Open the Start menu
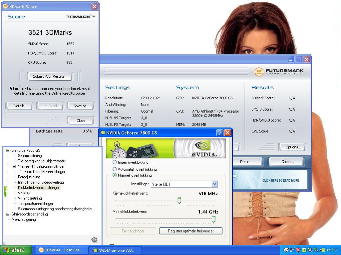Viewport: 341px width, 255px height. click(16, 250)
